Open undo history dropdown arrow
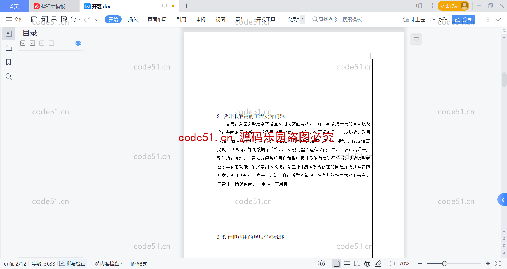This screenshot has height=269, width=507. coord(79,19)
